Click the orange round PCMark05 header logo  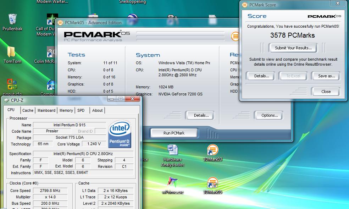click(x=235, y=36)
